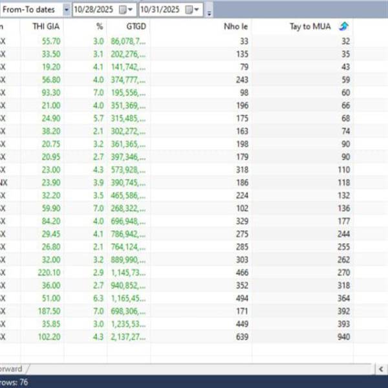Screen dimensions: 388x388
Task: Select GTGD cell 2,137,27...
Action: point(128,337)
